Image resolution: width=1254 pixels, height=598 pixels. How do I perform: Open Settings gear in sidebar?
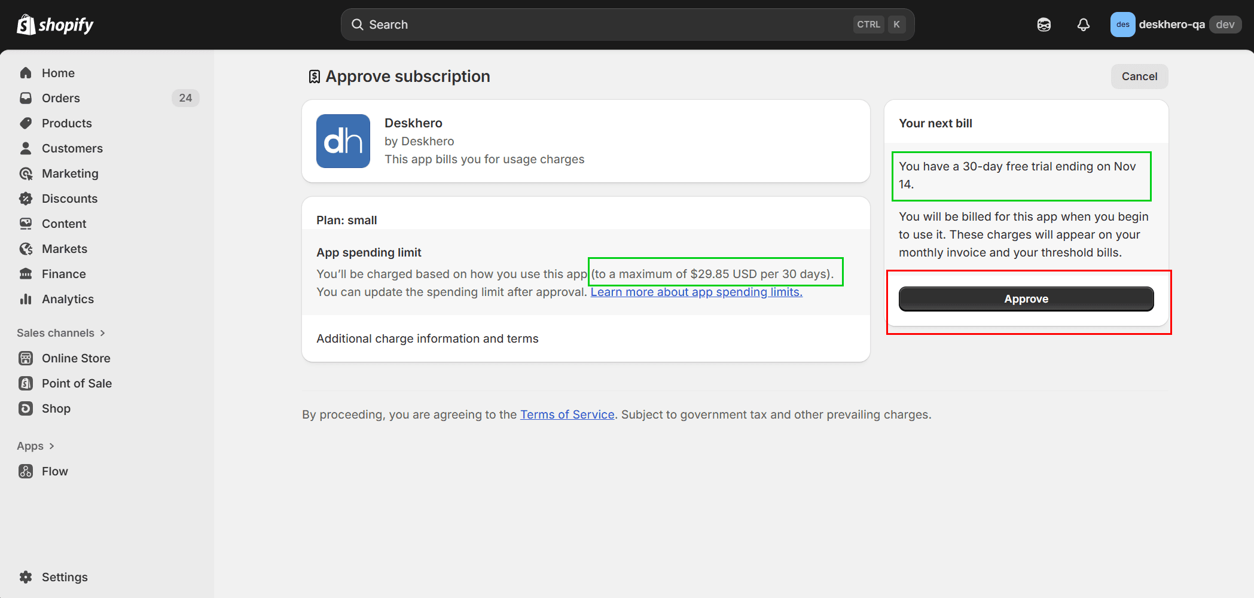tap(26, 577)
